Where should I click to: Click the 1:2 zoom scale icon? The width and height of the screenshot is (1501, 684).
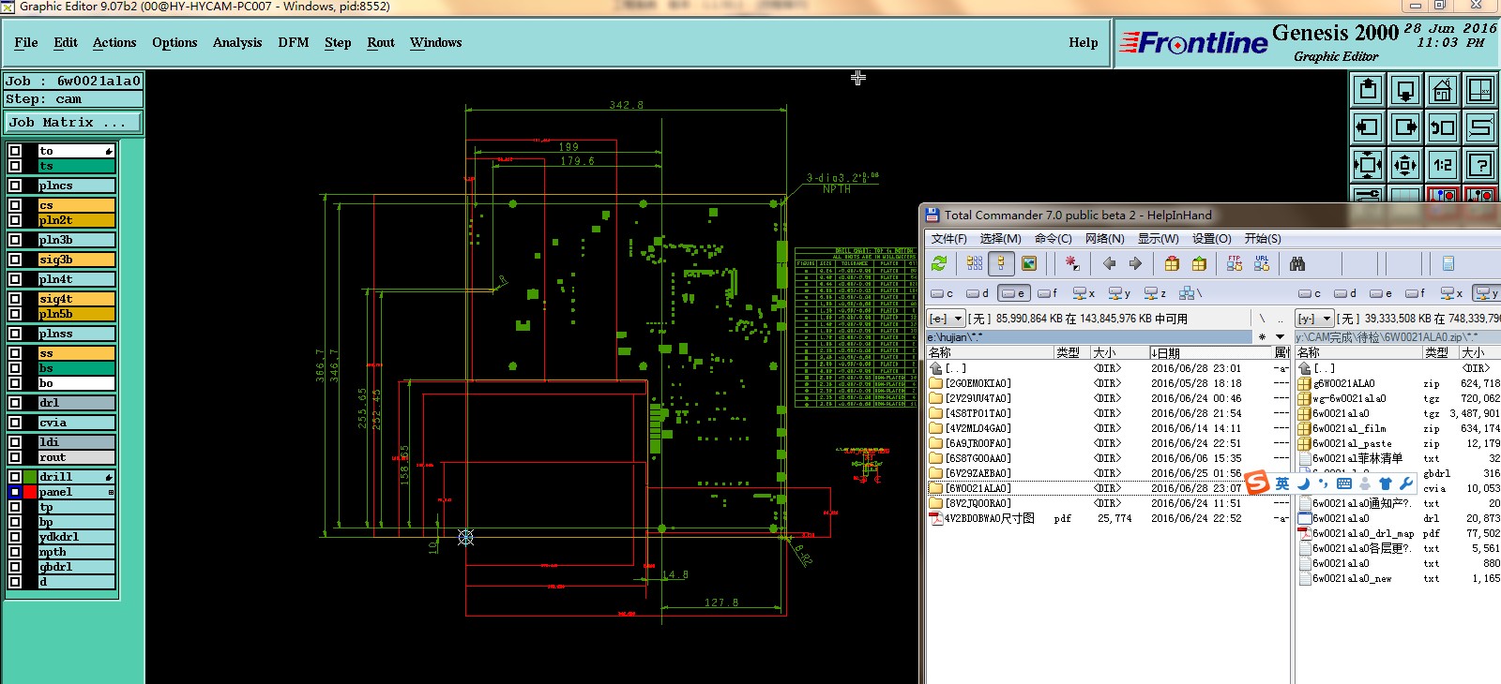coord(1442,166)
